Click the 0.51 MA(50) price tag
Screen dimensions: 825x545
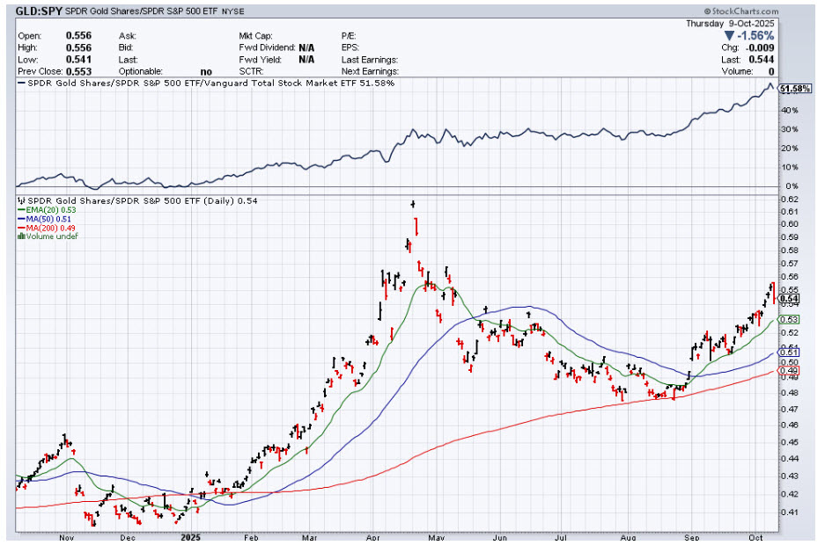(x=789, y=353)
